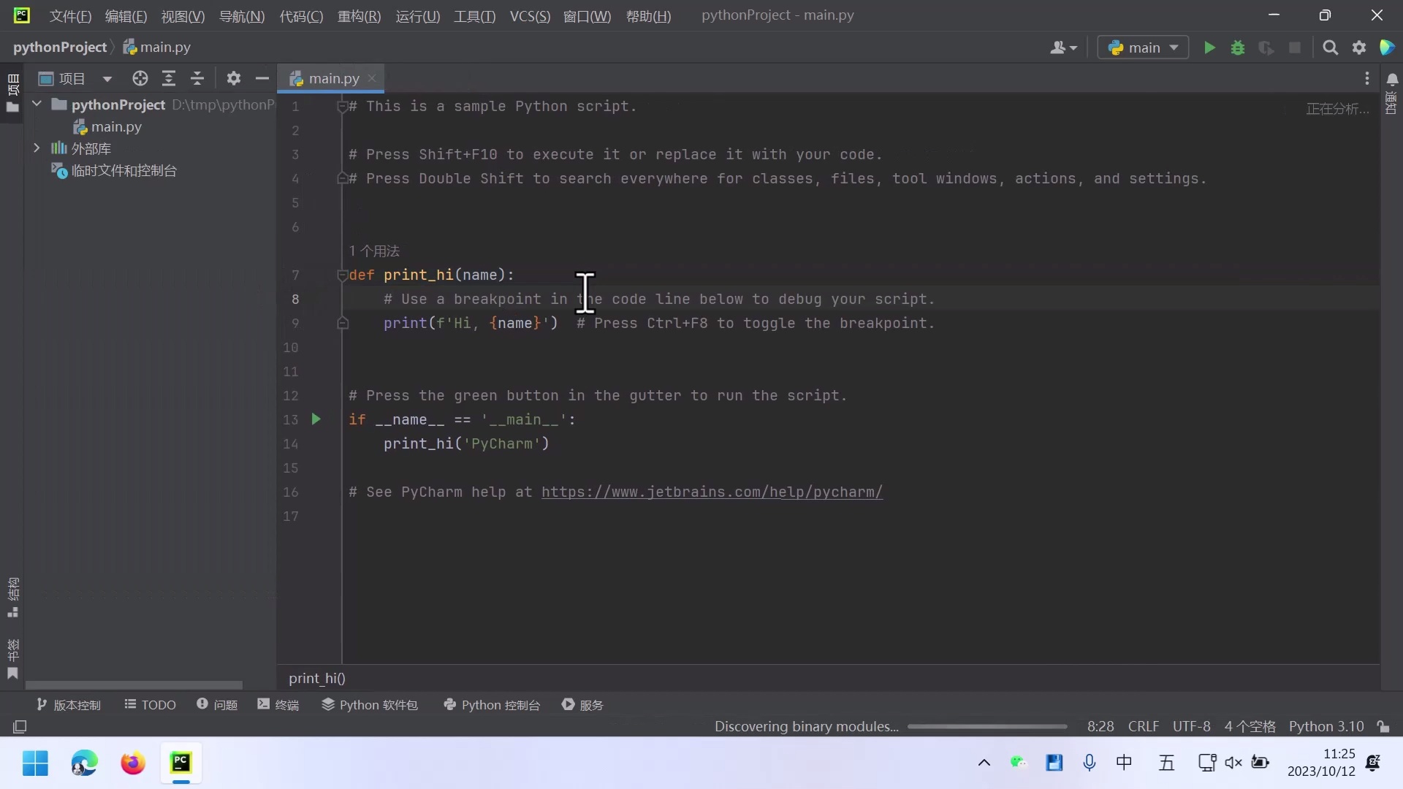Hide the project tool window panel
Image resolution: width=1403 pixels, height=789 pixels.
(x=262, y=78)
